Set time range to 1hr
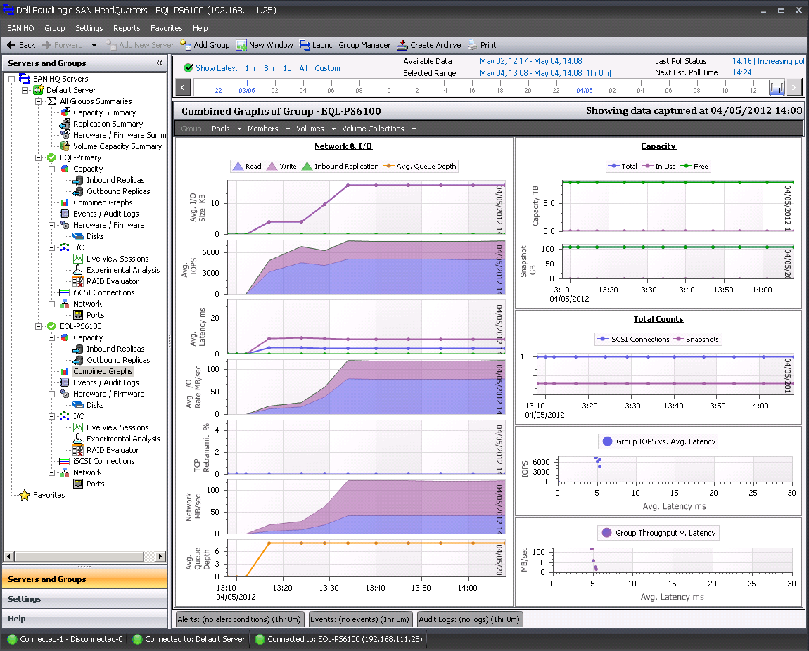 (x=250, y=68)
